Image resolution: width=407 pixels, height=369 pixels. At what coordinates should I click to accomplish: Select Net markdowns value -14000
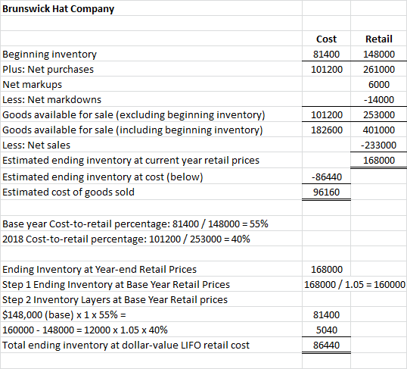379,99
